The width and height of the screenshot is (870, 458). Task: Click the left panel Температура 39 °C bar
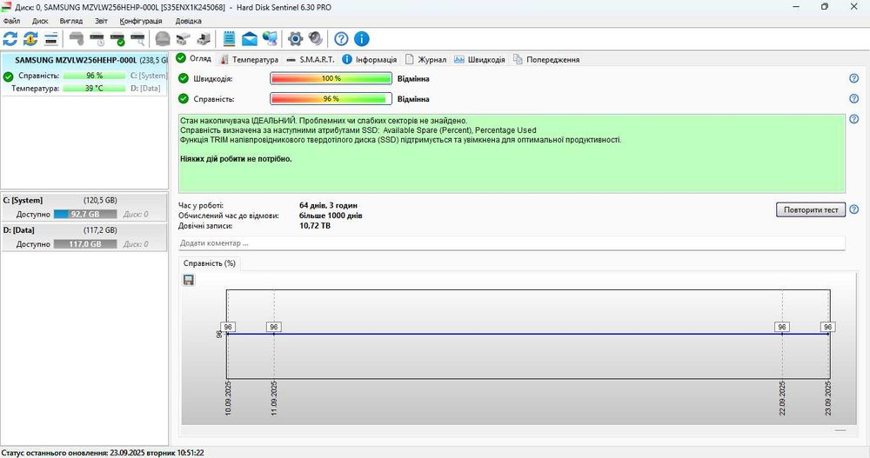click(x=94, y=88)
